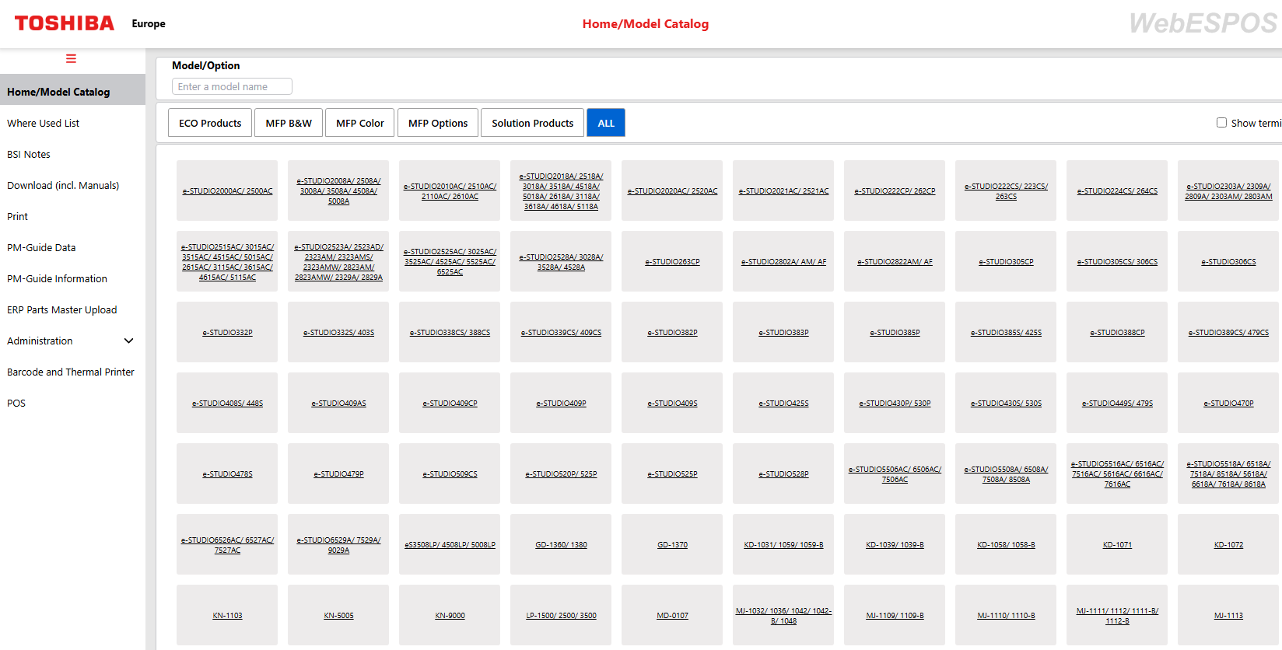Open PM-Guide Data from sidebar

tap(41, 248)
